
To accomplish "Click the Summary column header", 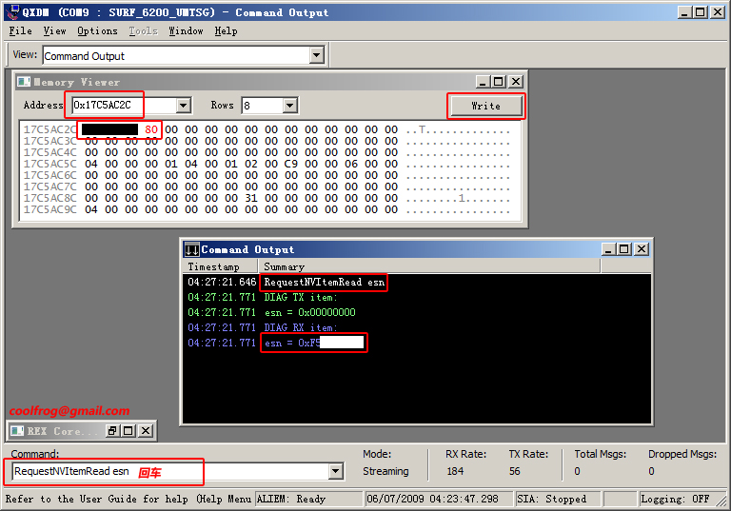I will click(x=429, y=266).
